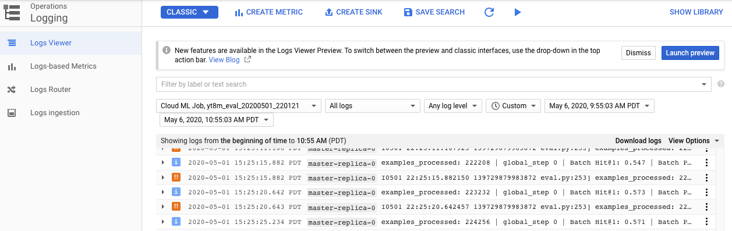
Task: Click CREATE METRIC
Action: pyautogui.click(x=268, y=12)
